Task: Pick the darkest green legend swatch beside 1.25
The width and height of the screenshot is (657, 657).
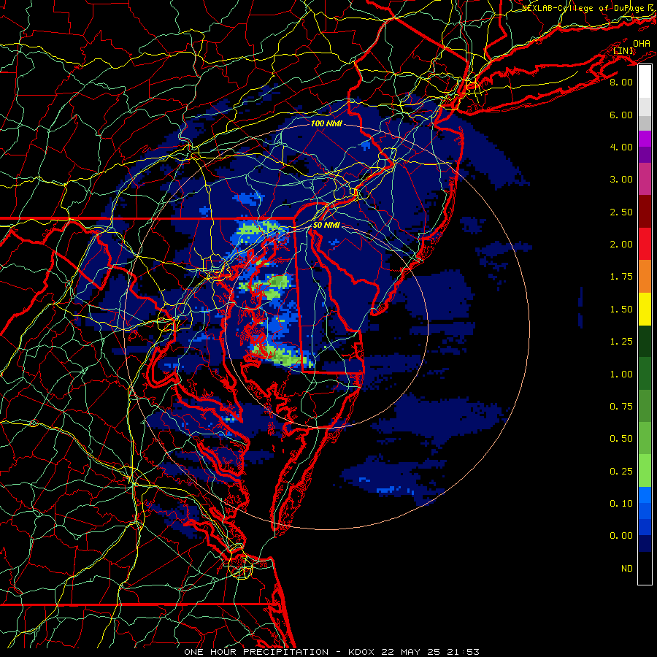Action: point(645,342)
